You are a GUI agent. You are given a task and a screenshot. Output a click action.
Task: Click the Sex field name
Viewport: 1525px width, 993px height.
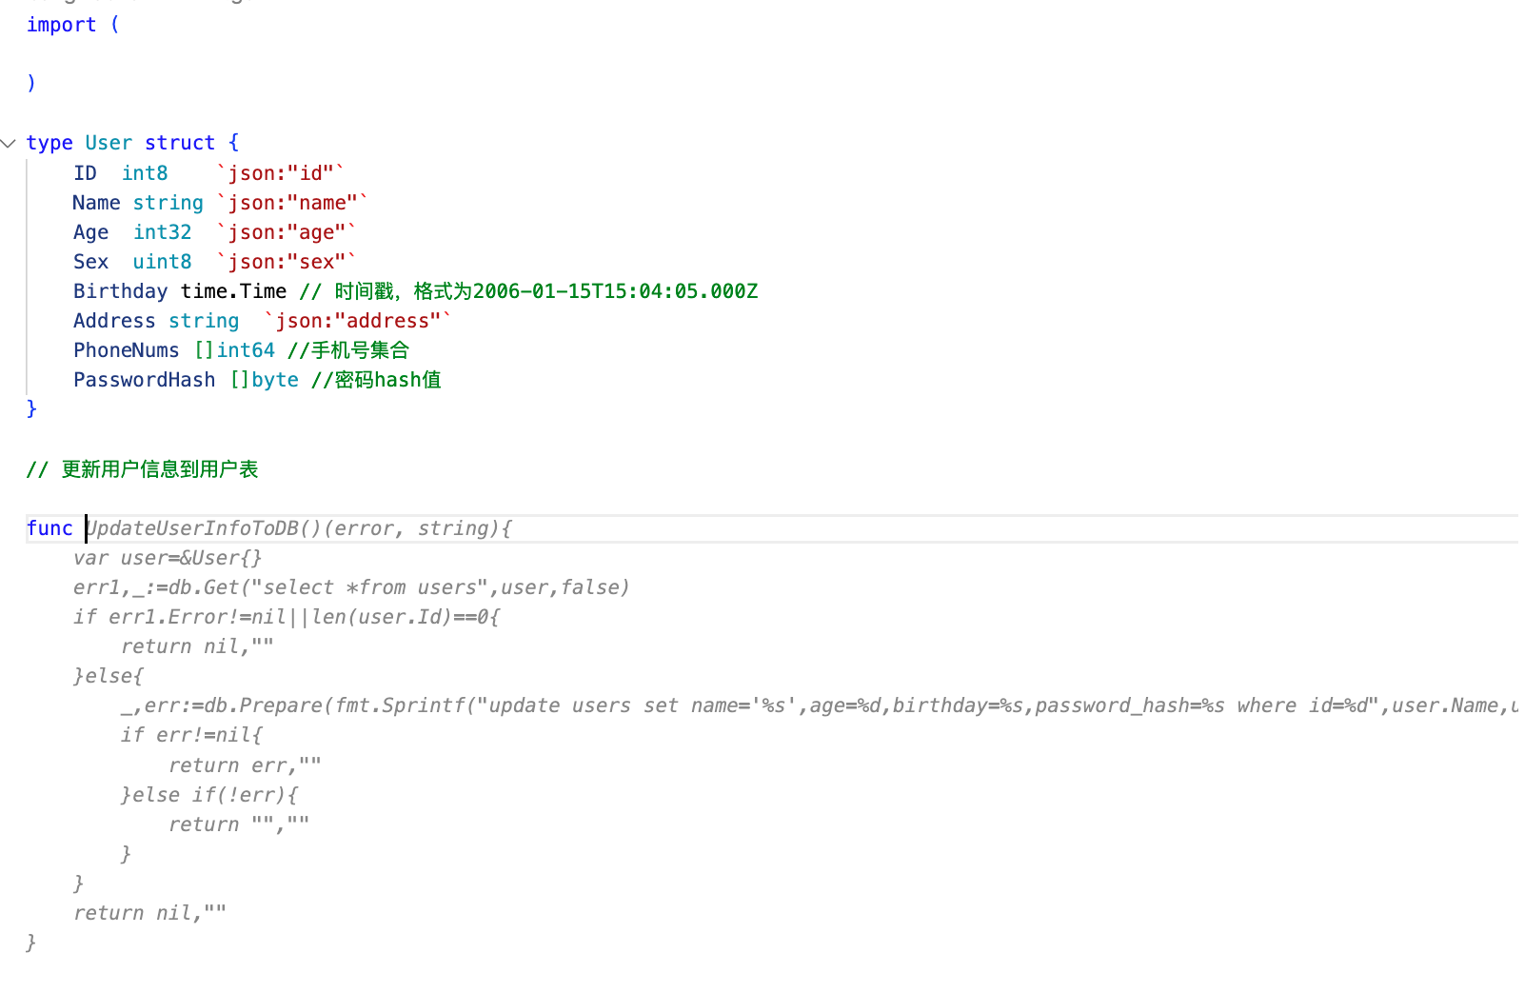(x=90, y=262)
